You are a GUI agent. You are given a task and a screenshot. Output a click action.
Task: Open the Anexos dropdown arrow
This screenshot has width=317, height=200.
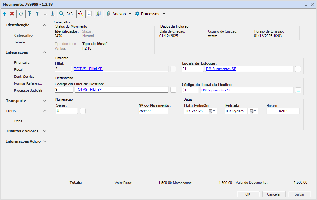130,14
